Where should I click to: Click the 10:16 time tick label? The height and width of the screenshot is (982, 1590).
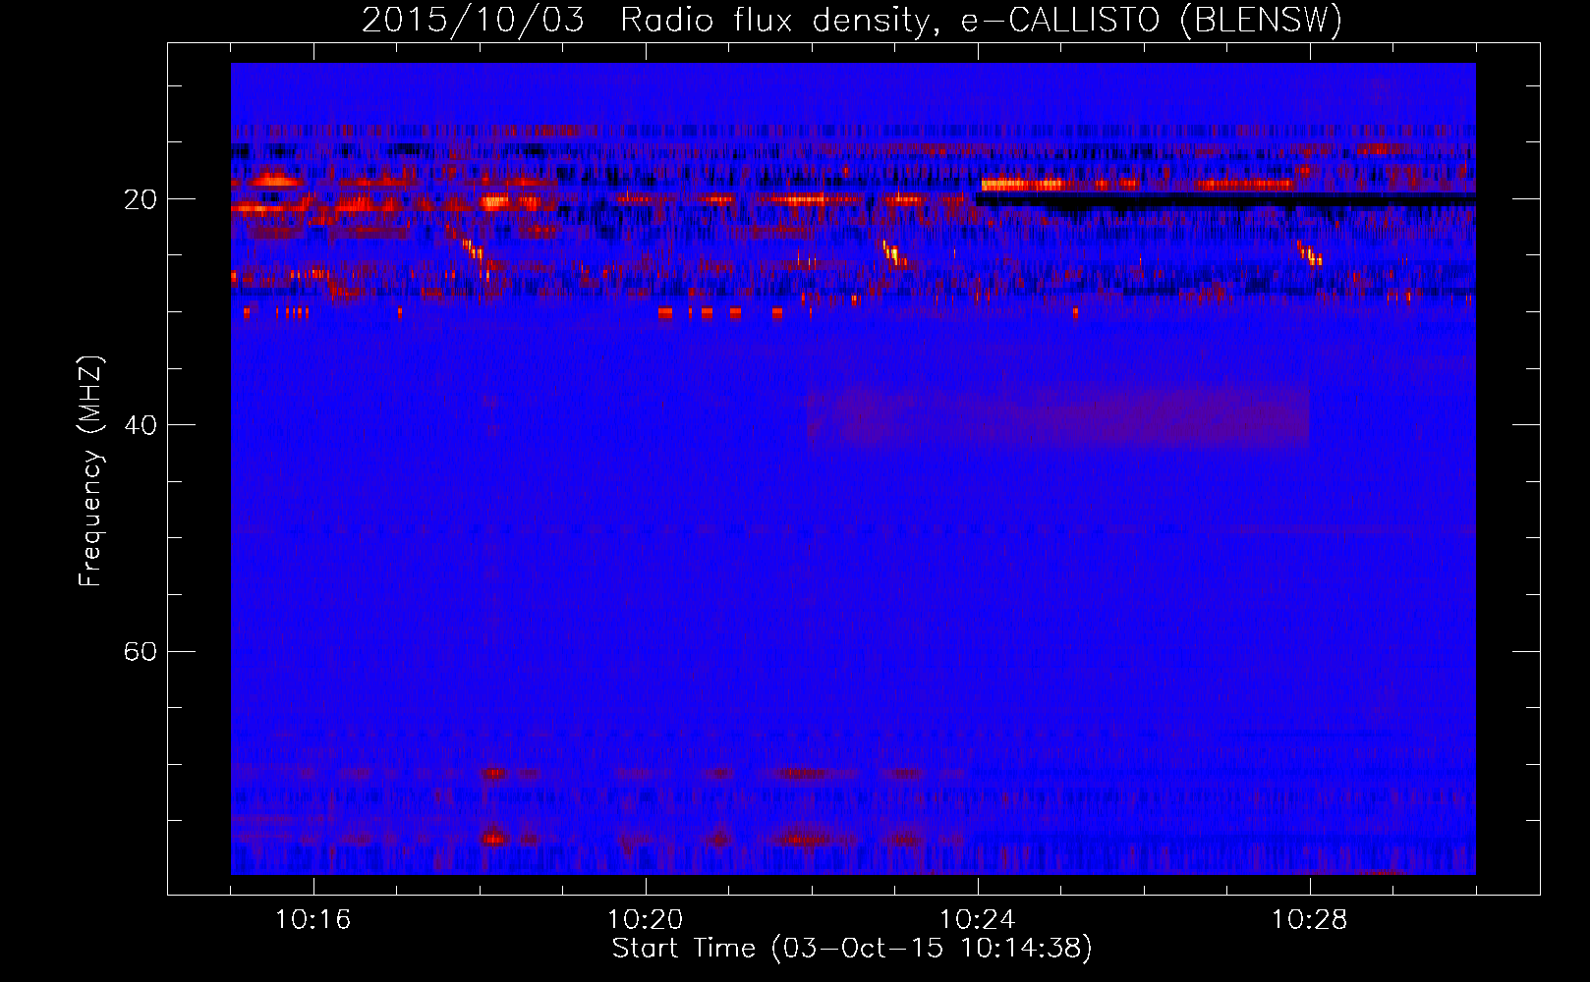[312, 920]
